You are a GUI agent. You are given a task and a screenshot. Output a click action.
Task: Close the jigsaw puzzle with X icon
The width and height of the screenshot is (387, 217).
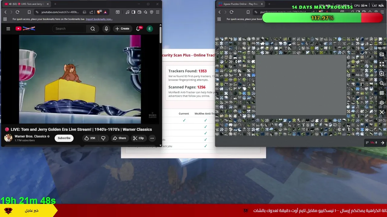[382, 112]
